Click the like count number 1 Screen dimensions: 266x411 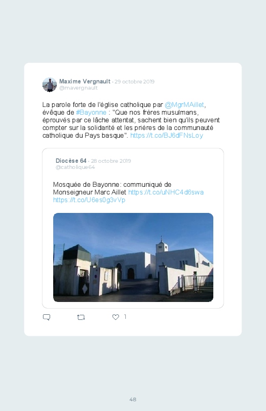pos(125,317)
